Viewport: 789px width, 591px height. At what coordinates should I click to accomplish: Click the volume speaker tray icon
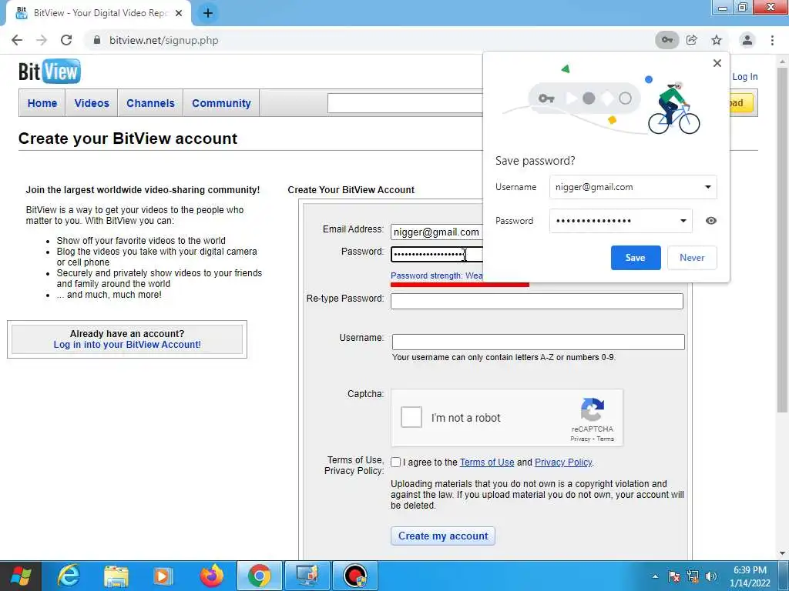(x=711, y=576)
